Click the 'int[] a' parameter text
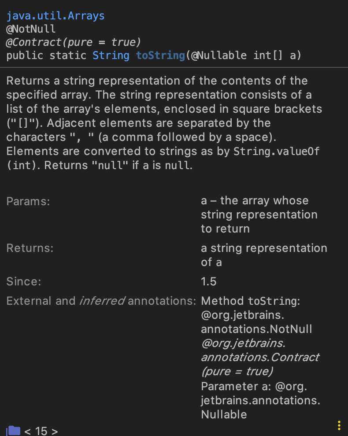Image resolution: width=348 pixels, height=436 pixels. tap(275, 55)
